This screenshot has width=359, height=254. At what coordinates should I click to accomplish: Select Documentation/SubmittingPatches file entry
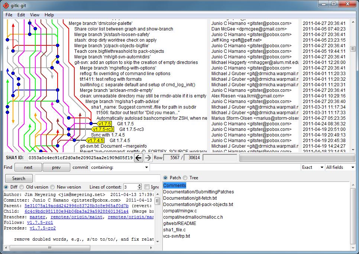(198, 192)
